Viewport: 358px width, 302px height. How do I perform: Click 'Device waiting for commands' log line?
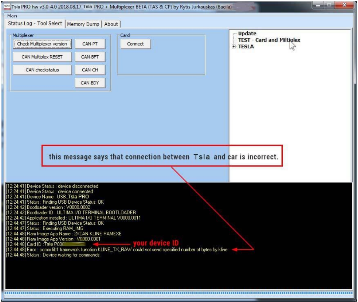(x=53, y=255)
